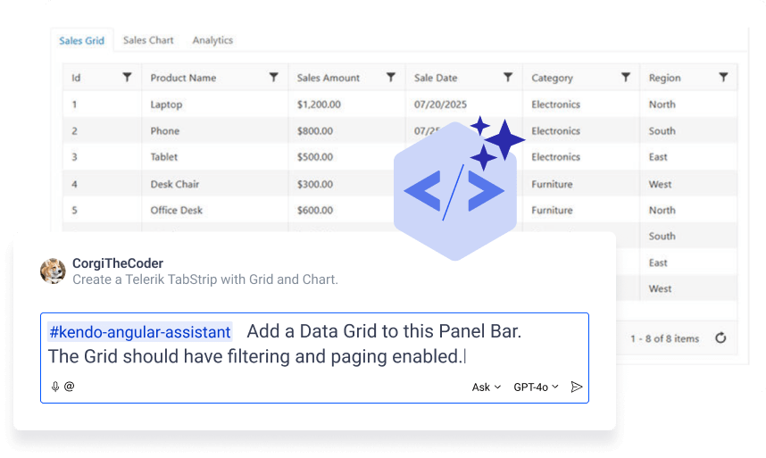Click the CorgiTheCoder avatar image
Screen dimensions: 766x458
pyautogui.click(x=54, y=271)
